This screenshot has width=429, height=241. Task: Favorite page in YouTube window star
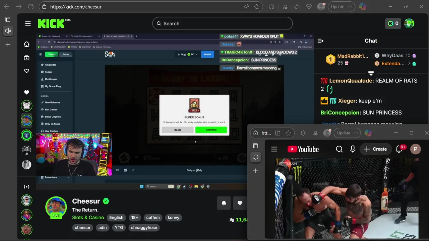(288, 133)
